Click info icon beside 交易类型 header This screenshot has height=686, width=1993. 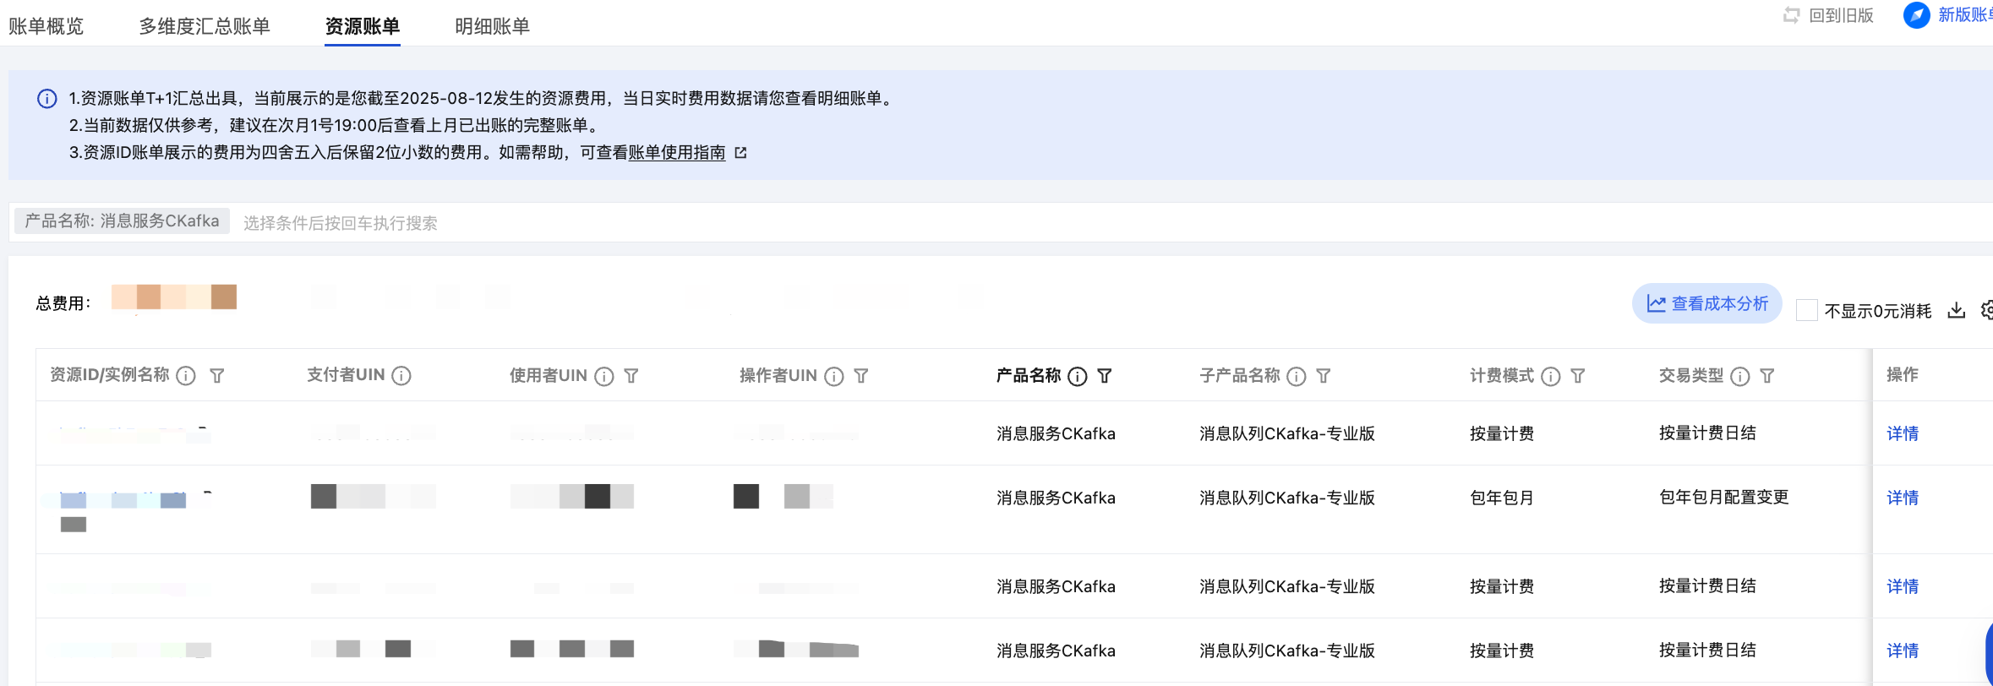pyautogui.click(x=1739, y=376)
